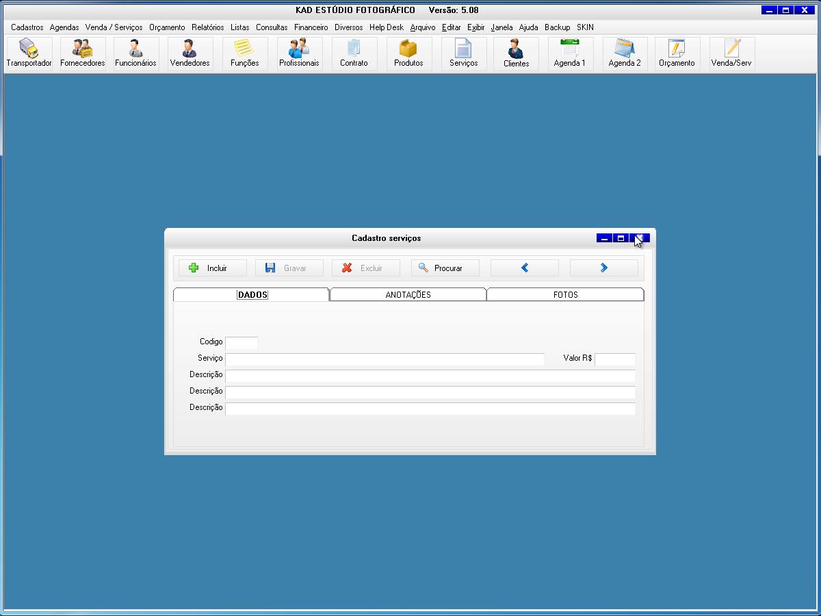Open the Produtos box icon
Viewport: 821px width, 616px height.
[408, 54]
